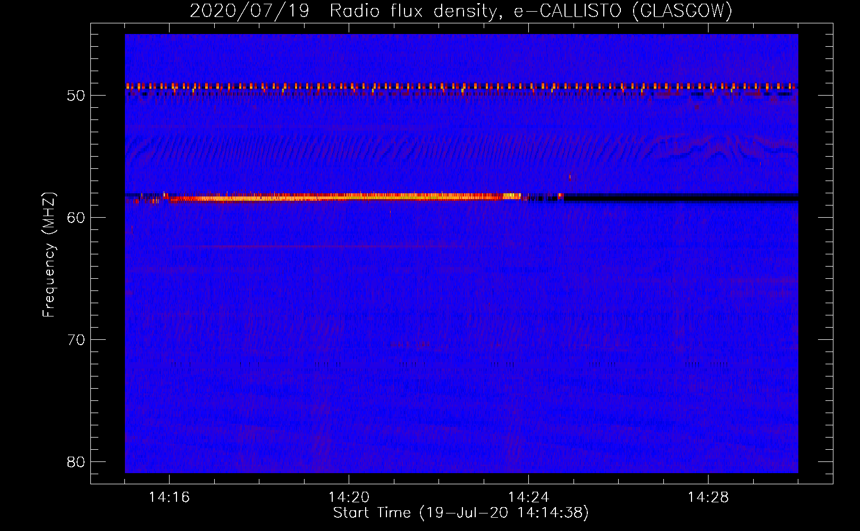Screen dimensions: 860x531
Task: Click the dotted orange interference line near 49 MHz
Action: tap(461, 85)
